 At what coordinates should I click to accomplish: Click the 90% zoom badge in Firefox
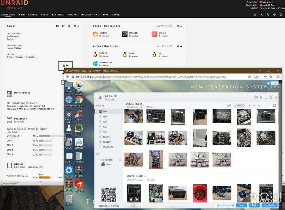(x=256, y=77)
